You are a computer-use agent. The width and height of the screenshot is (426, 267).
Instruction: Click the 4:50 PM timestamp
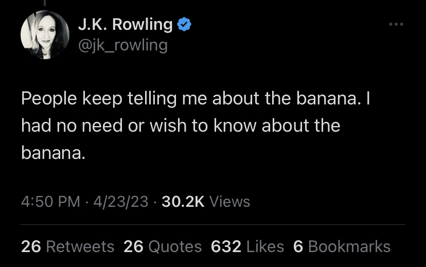point(50,202)
